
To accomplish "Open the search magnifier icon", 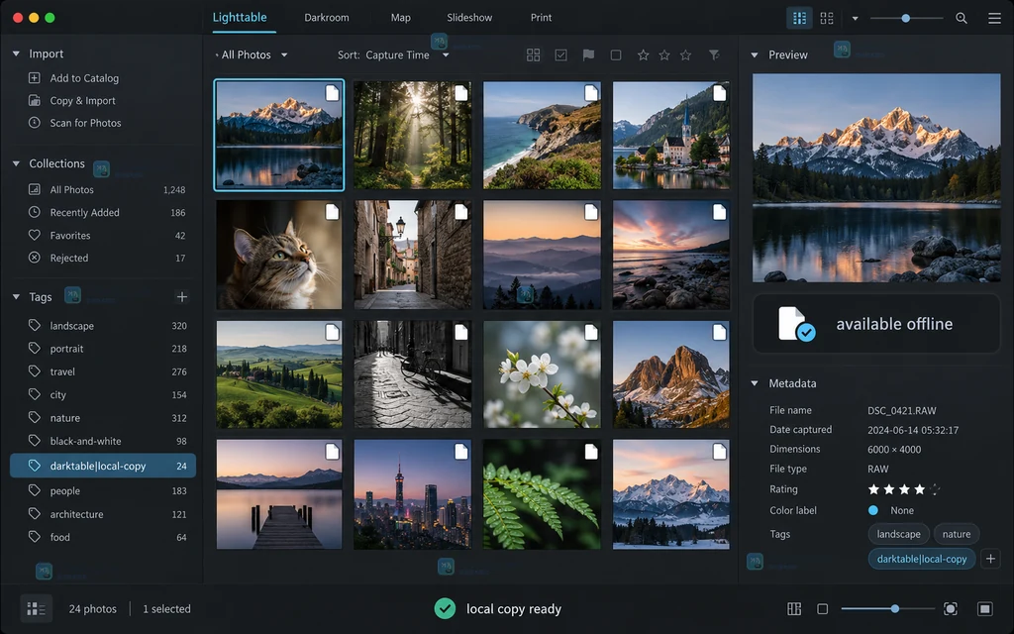I will (961, 18).
